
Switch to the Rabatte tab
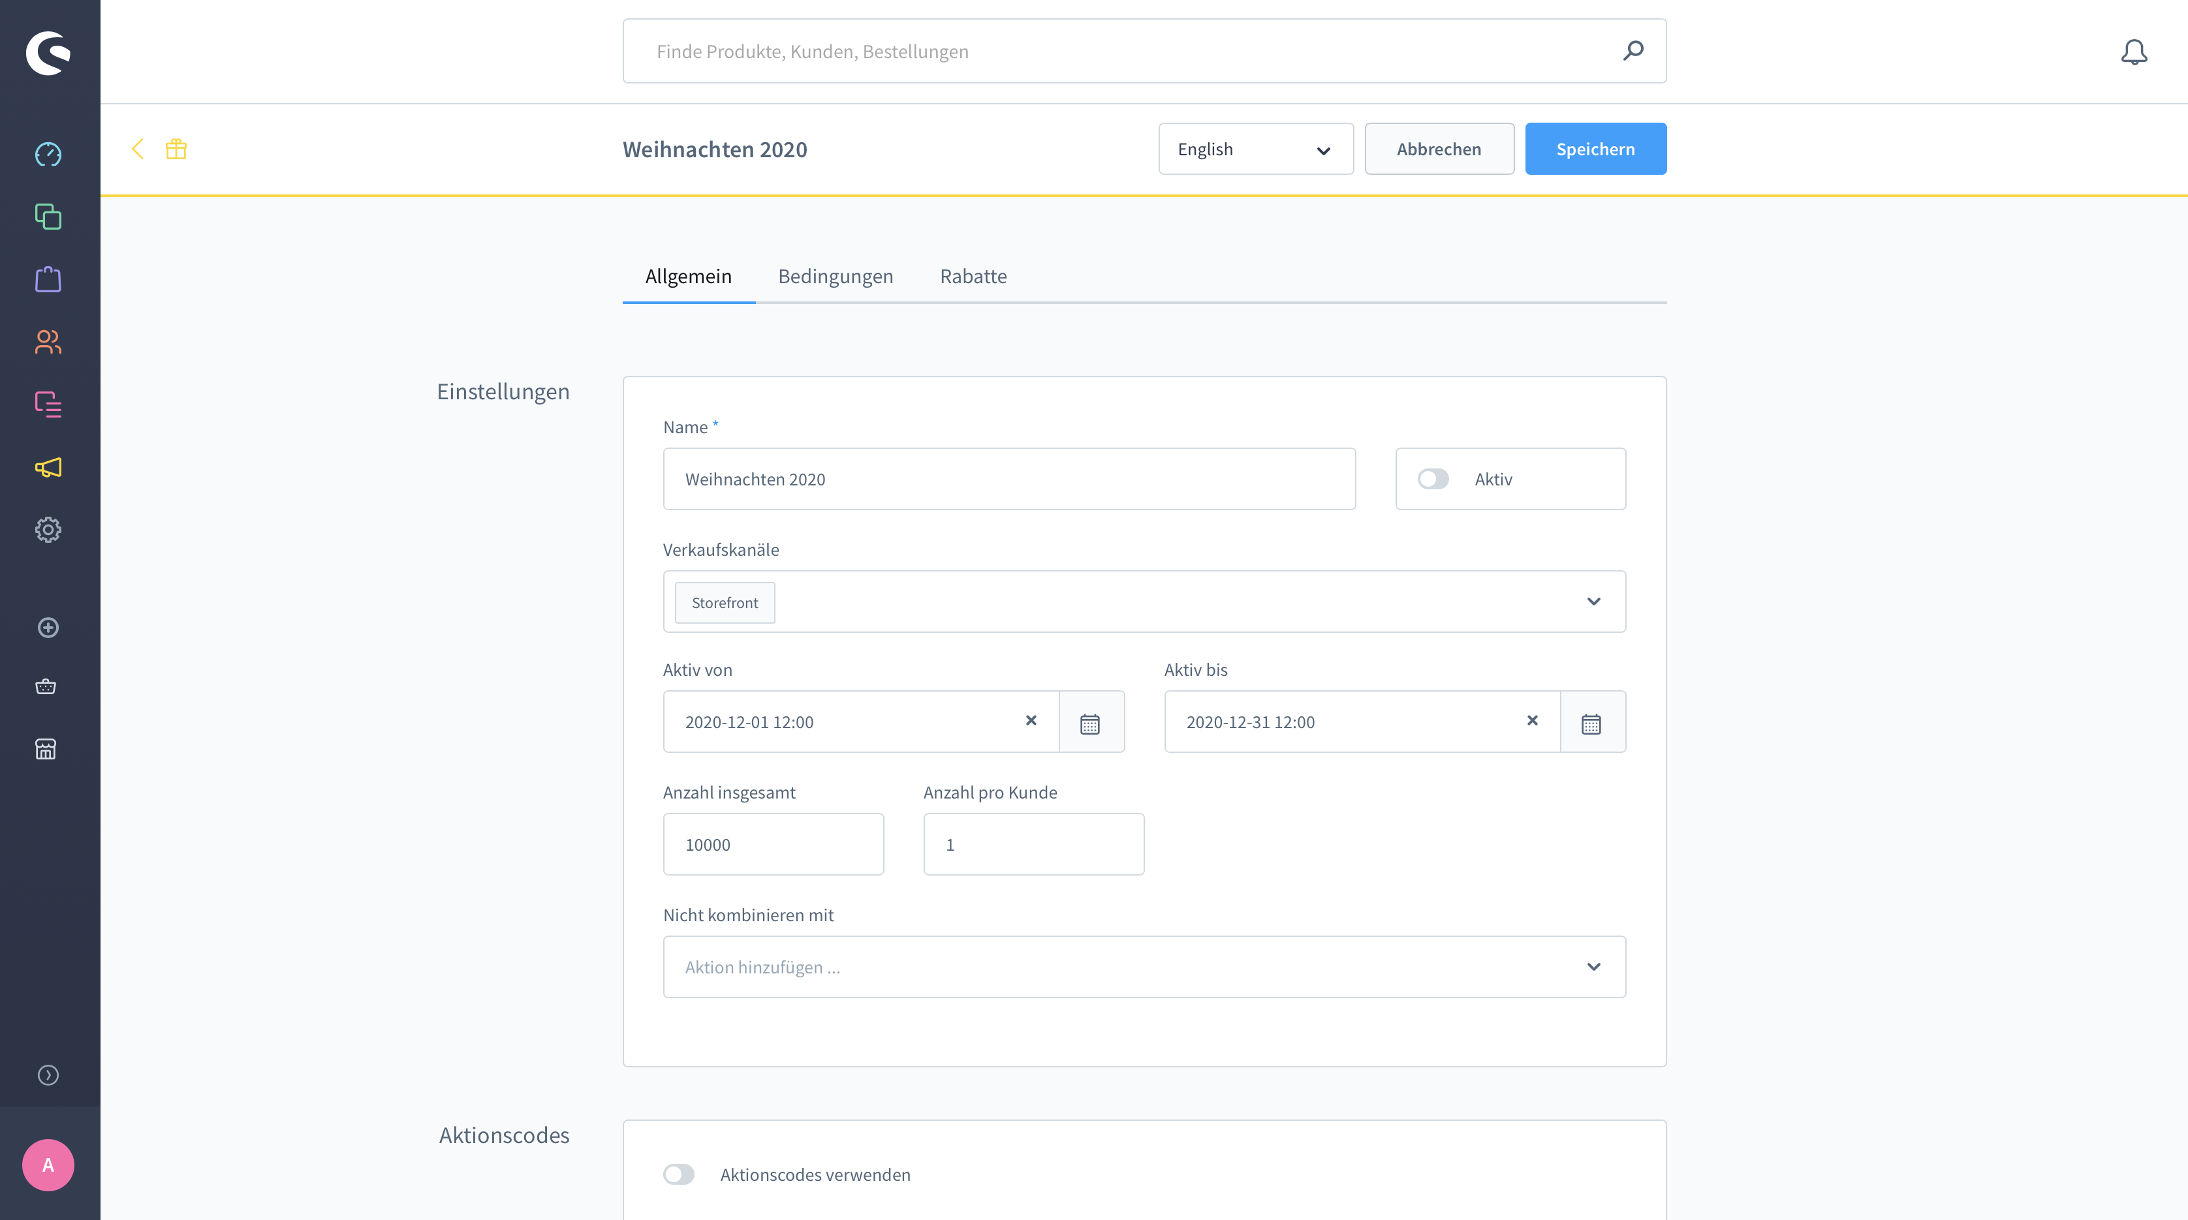[973, 277]
